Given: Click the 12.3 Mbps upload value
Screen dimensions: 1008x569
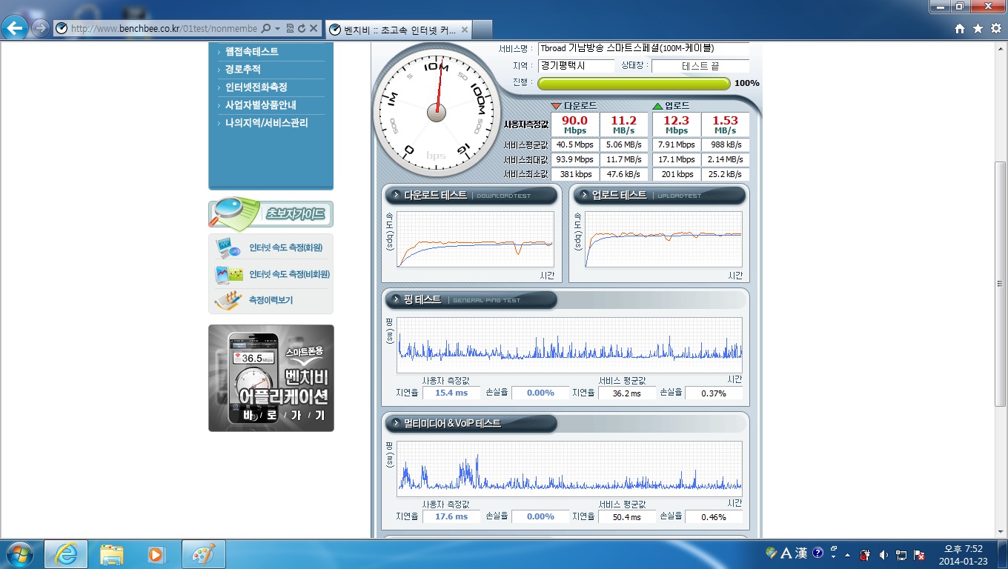Looking at the screenshot, I should [x=676, y=124].
